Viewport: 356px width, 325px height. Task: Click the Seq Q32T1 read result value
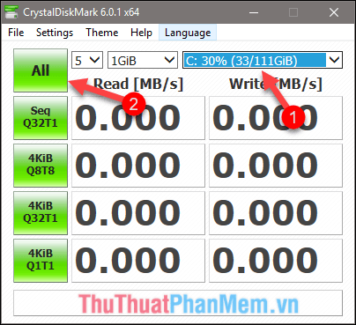[x=138, y=118]
